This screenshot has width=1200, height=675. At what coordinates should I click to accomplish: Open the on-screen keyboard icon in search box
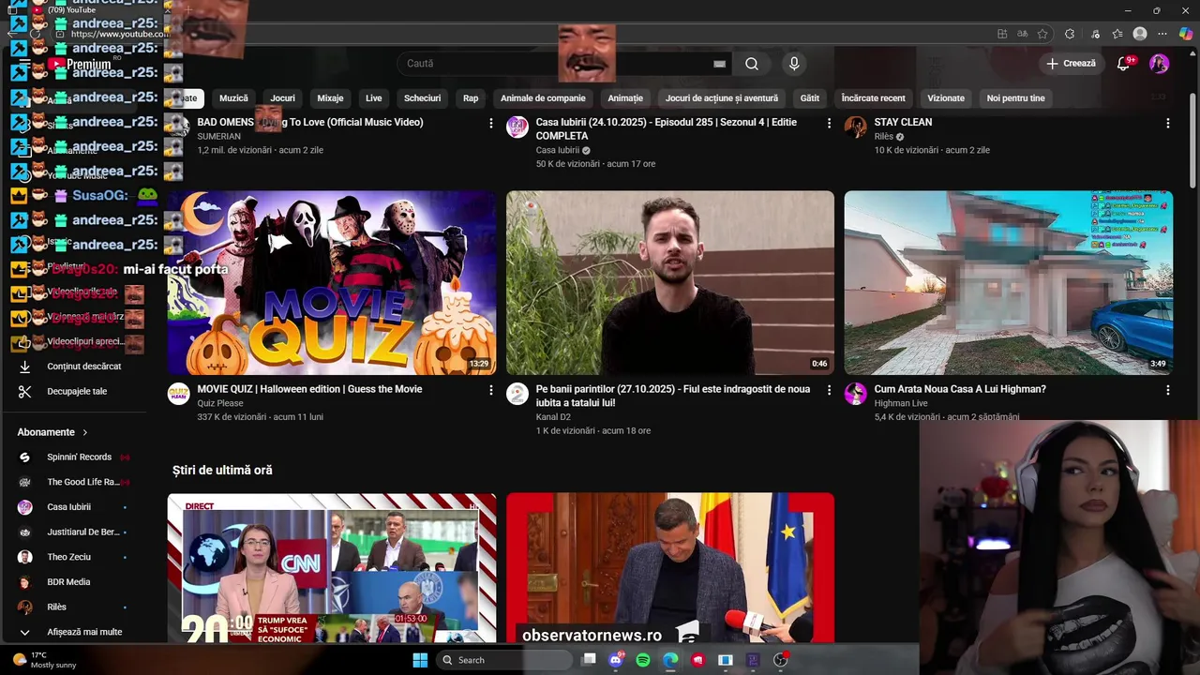tap(719, 64)
